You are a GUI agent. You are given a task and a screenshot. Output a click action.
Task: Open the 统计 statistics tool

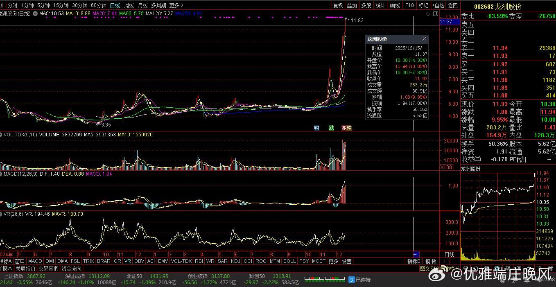(x=380, y=5)
